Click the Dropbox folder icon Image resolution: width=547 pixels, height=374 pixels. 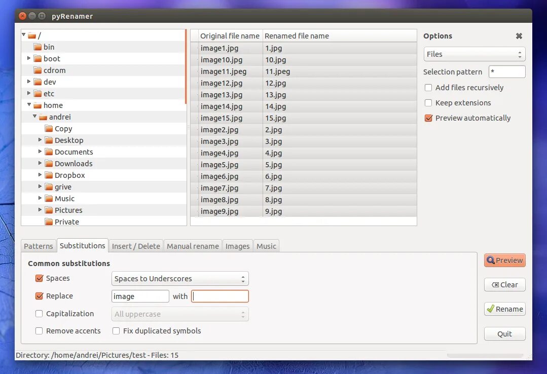[x=49, y=175]
